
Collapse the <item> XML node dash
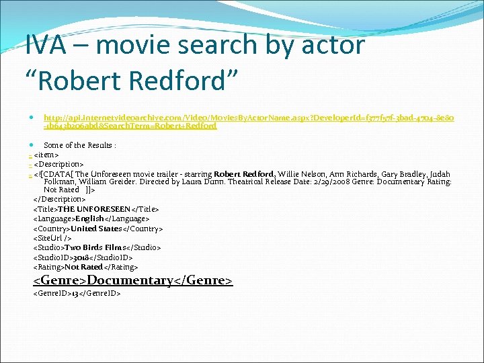[x=30, y=156]
